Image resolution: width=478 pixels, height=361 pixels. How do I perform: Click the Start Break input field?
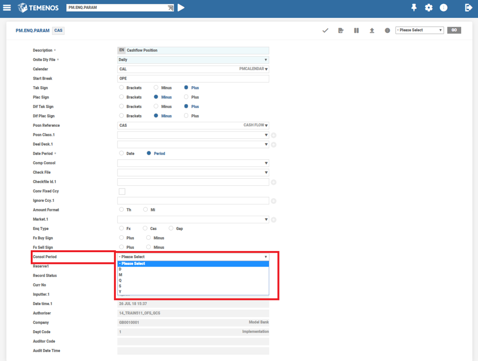(x=193, y=79)
